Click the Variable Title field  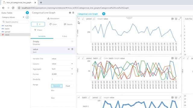tap(62, 59)
